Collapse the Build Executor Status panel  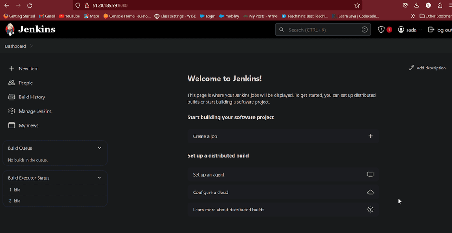99,177
